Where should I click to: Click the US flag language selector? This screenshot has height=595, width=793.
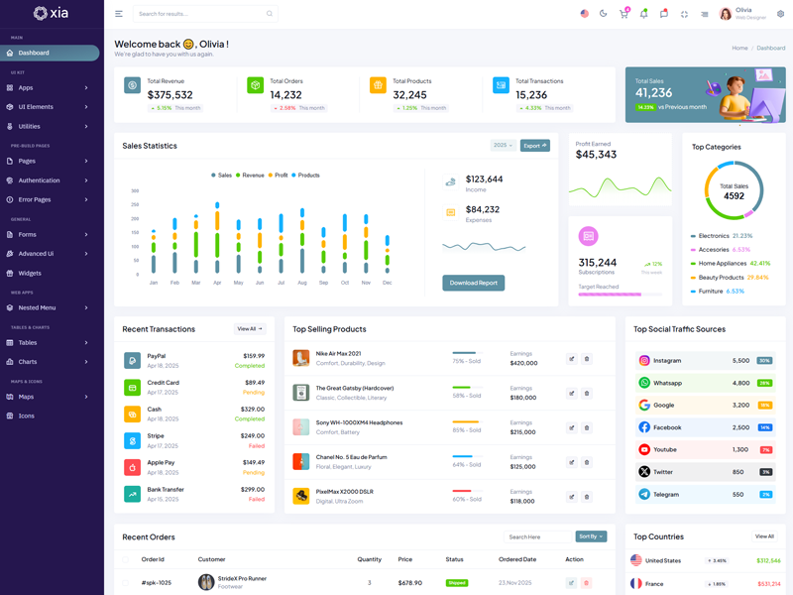point(584,14)
